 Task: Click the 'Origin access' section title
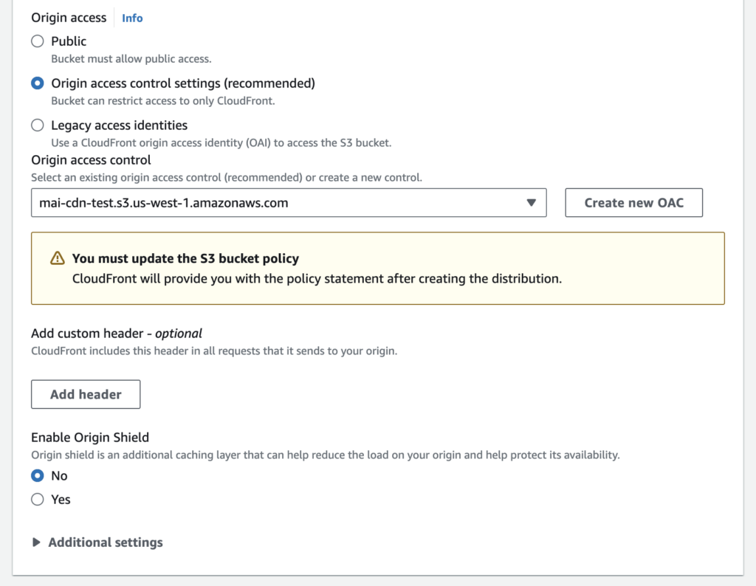[69, 18]
